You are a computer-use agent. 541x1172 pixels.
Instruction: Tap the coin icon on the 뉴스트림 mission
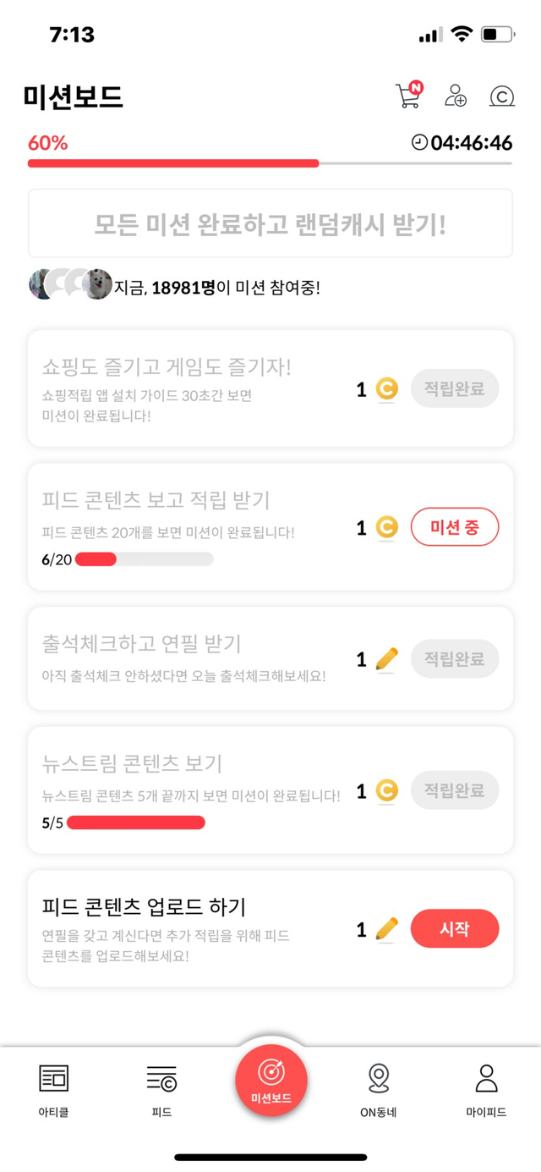tap(386, 791)
